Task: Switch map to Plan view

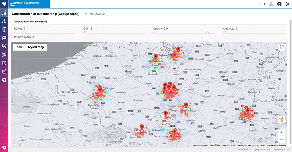Action: (19, 47)
